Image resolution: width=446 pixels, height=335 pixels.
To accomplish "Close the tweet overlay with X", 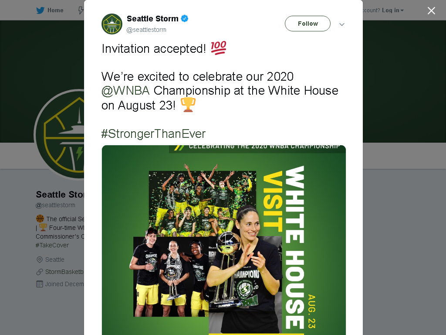I will (x=431, y=10).
